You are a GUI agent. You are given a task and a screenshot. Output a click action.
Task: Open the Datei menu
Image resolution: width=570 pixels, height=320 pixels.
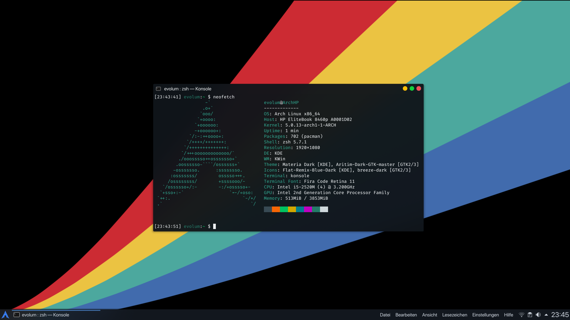[x=385, y=315]
